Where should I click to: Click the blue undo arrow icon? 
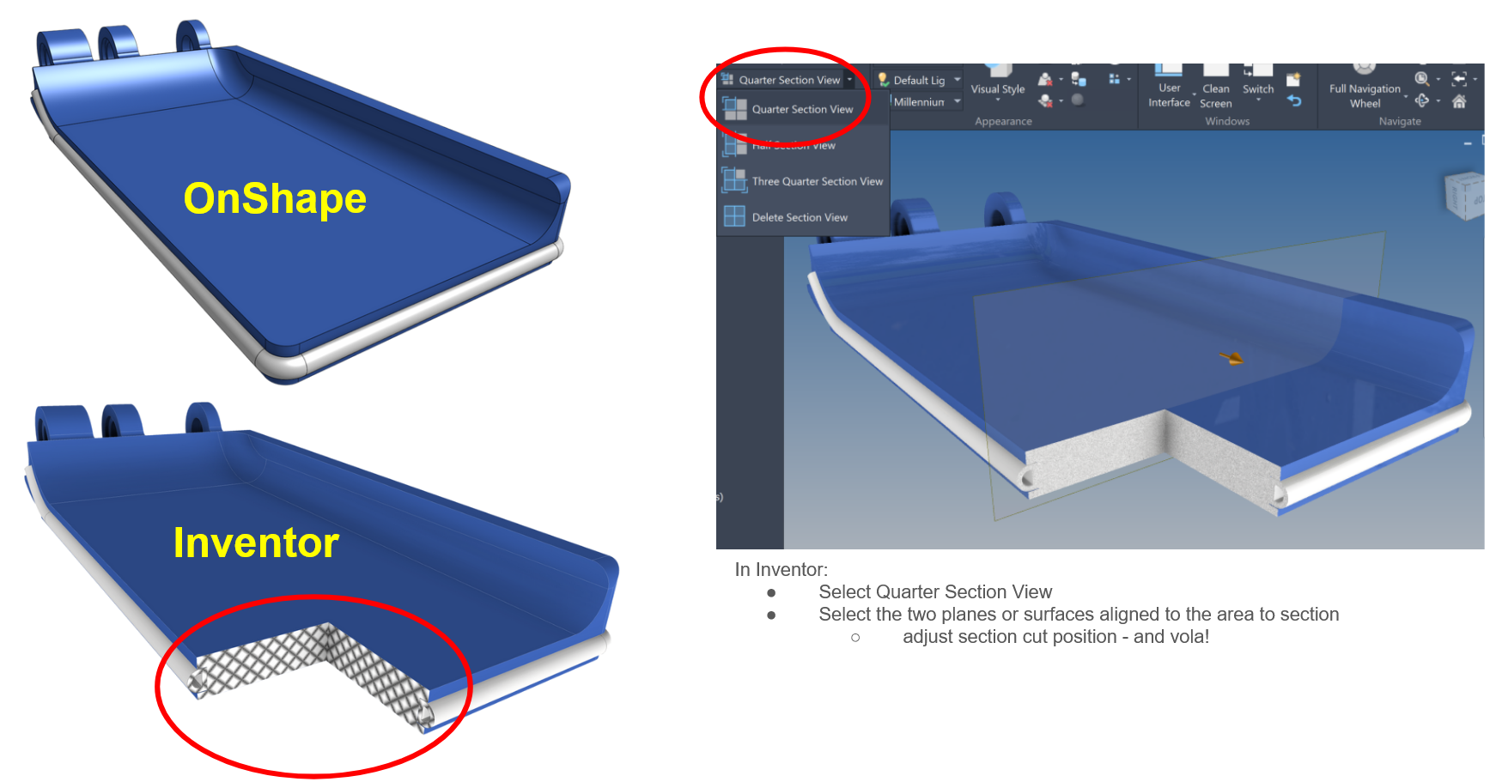click(1294, 100)
